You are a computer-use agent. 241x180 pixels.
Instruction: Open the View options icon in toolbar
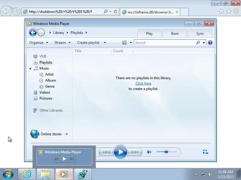(x=124, y=43)
